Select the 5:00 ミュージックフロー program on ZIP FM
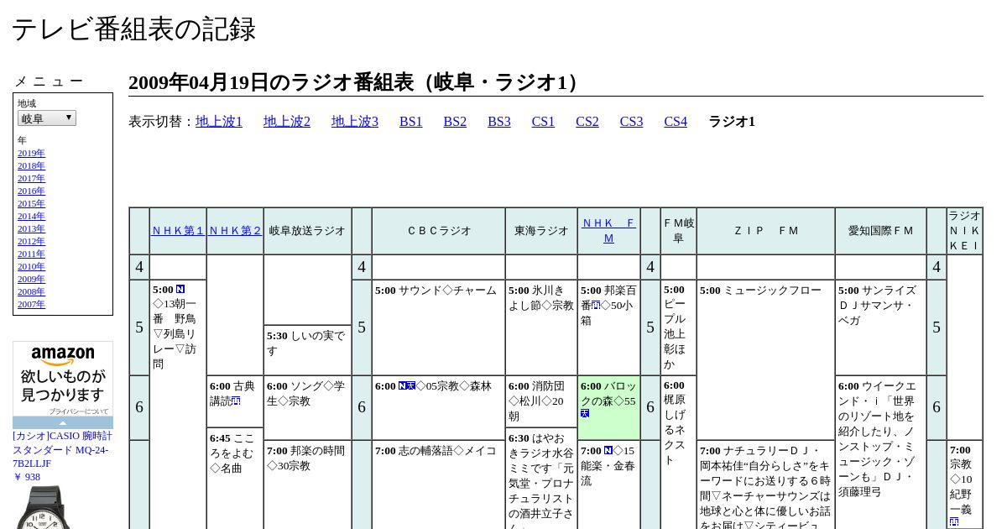This screenshot has width=1007, height=529. click(x=765, y=360)
